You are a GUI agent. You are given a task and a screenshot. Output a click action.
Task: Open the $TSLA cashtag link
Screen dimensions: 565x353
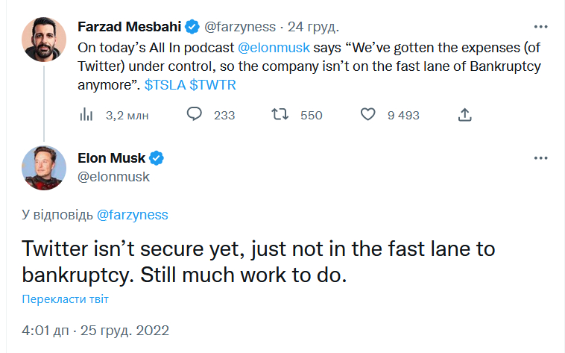(x=165, y=85)
